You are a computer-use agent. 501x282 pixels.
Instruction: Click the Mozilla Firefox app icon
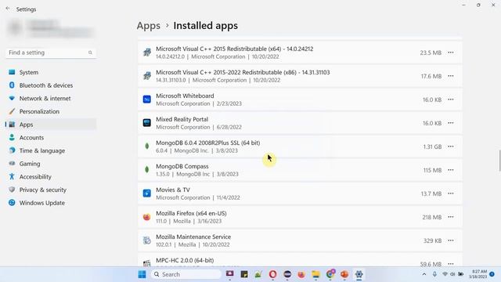point(146,217)
